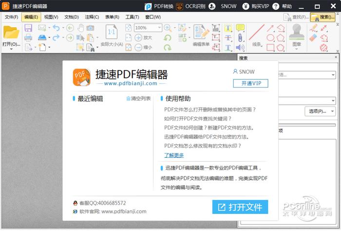Screen dimensions: 341x231
Task: Click the 购买VIP title bar button
Action: point(256,6)
